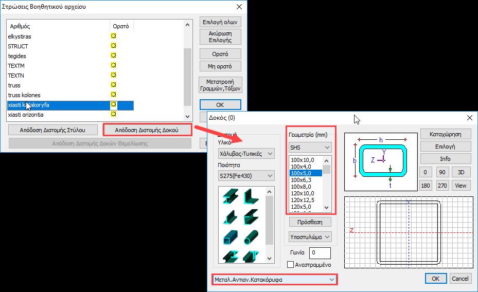Select 120x10,0 in the geometry list

(x=306, y=193)
